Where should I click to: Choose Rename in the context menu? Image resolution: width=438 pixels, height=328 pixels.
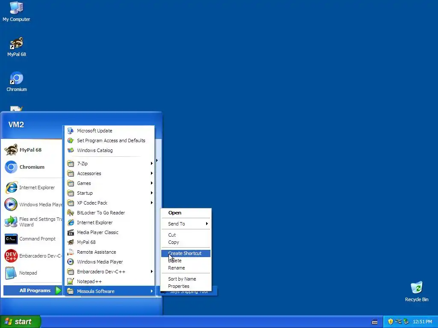(186, 268)
